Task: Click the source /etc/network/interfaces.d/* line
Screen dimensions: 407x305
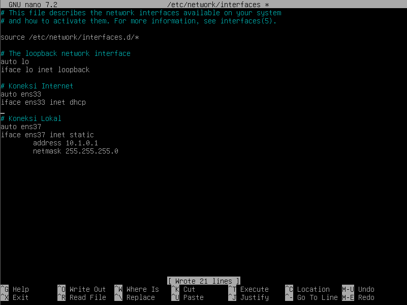Action: click(70, 37)
